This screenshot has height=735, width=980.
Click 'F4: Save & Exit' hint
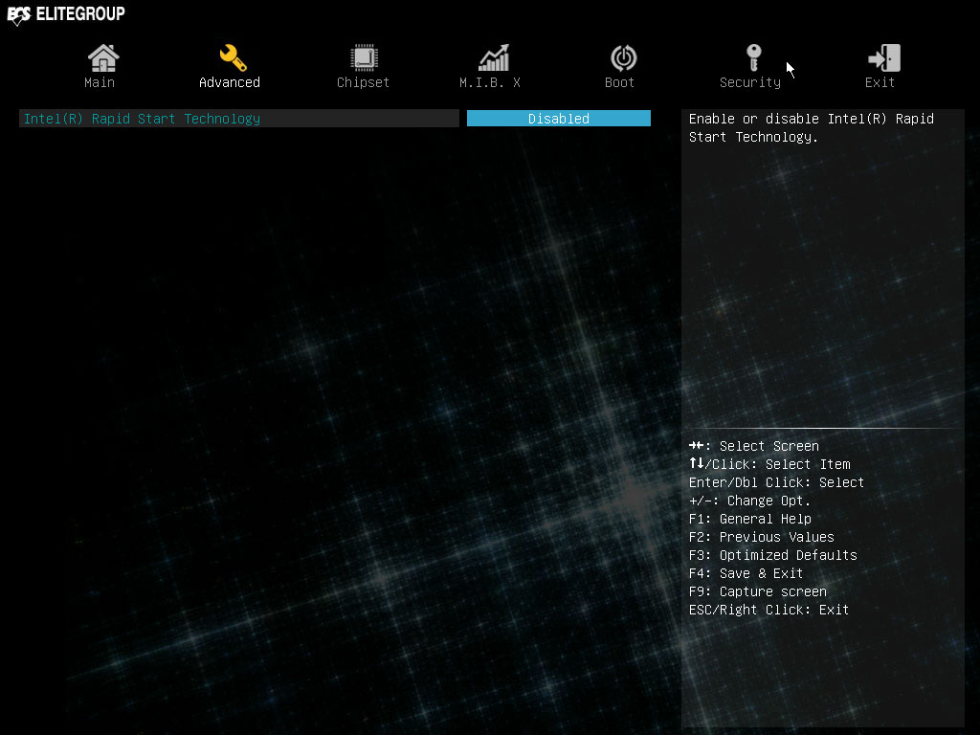tap(746, 573)
